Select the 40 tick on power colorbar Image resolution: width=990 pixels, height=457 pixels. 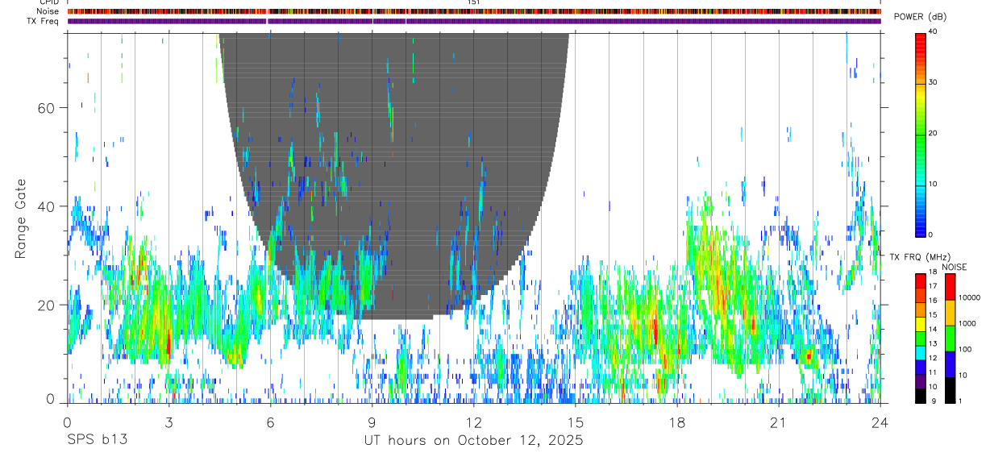(933, 31)
